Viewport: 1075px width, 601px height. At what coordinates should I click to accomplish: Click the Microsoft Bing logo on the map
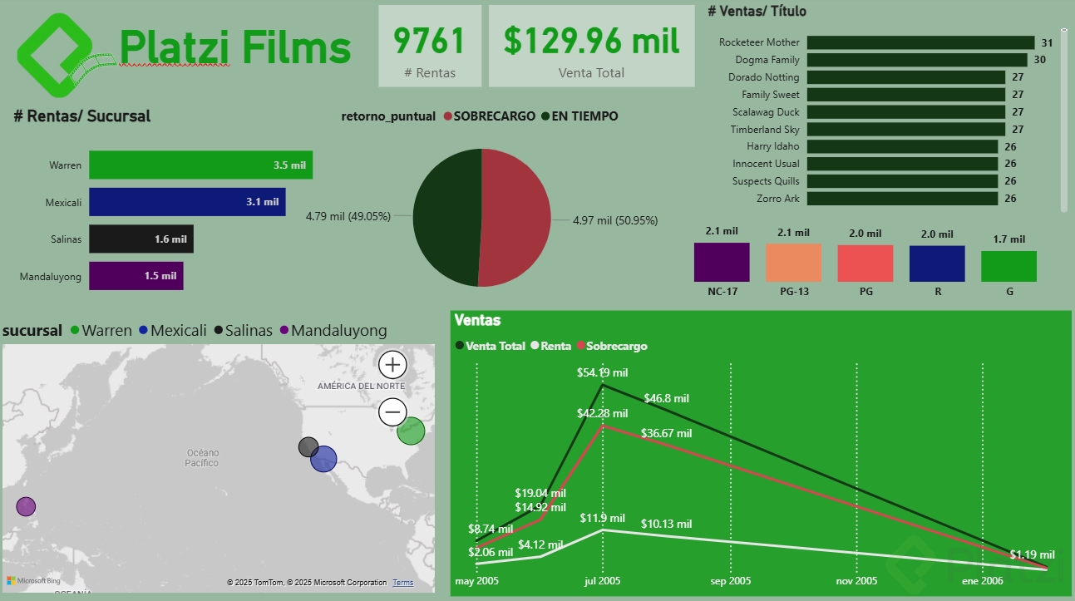pos(33,580)
